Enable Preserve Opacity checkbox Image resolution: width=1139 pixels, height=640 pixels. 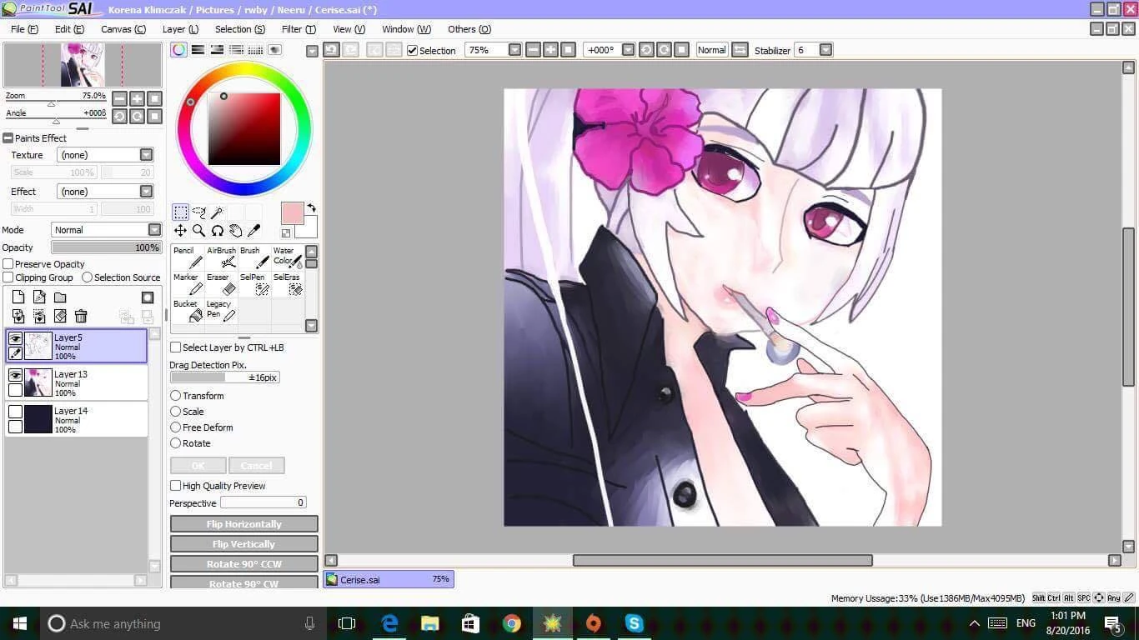coord(8,264)
